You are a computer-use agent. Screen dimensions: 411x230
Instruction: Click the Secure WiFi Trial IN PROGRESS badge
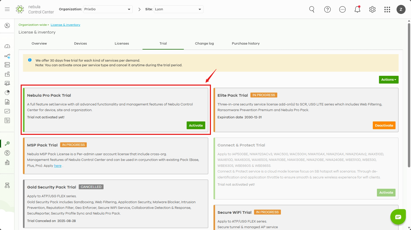(267, 212)
